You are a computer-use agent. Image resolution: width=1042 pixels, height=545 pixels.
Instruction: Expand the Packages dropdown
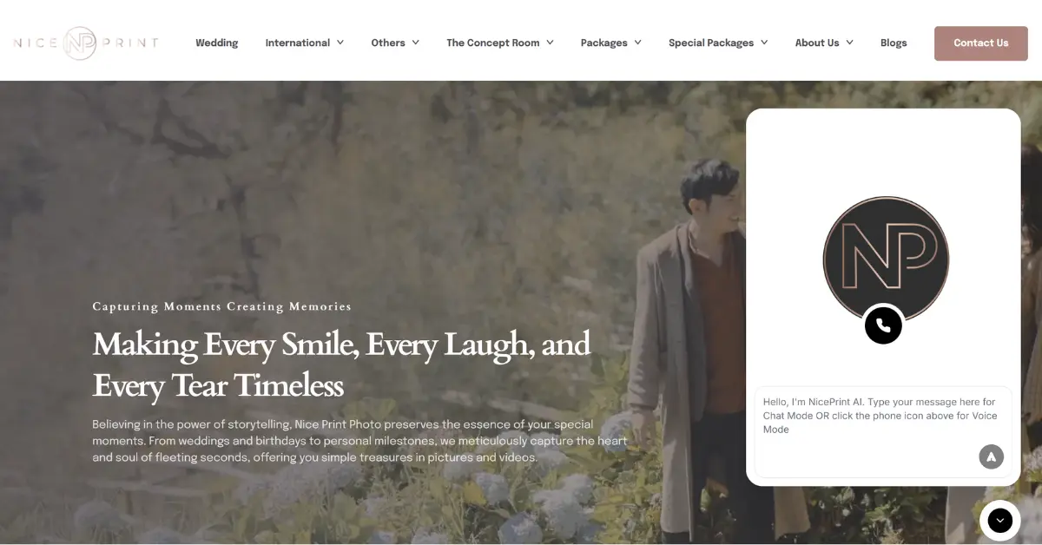[x=639, y=42]
